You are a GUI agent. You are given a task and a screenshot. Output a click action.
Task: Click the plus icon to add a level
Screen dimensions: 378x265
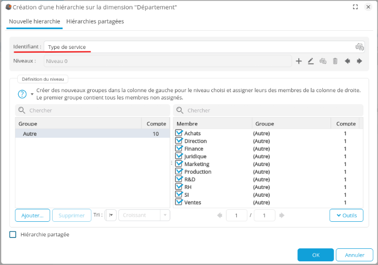[x=299, y=61]
